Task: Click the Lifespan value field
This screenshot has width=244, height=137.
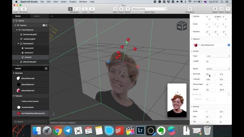Action: click(211, 80)
